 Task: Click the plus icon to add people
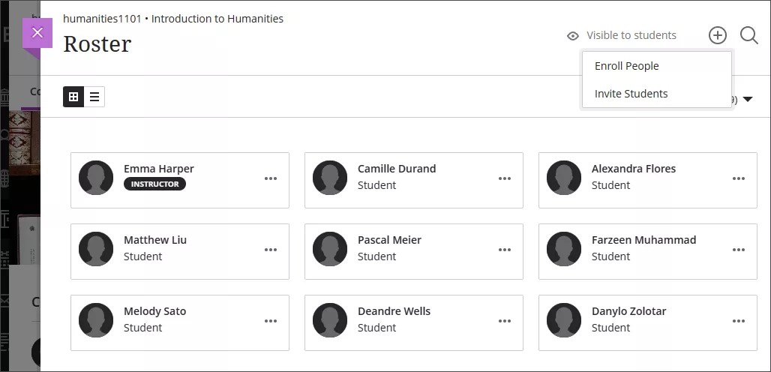click(x=718, y=35)
